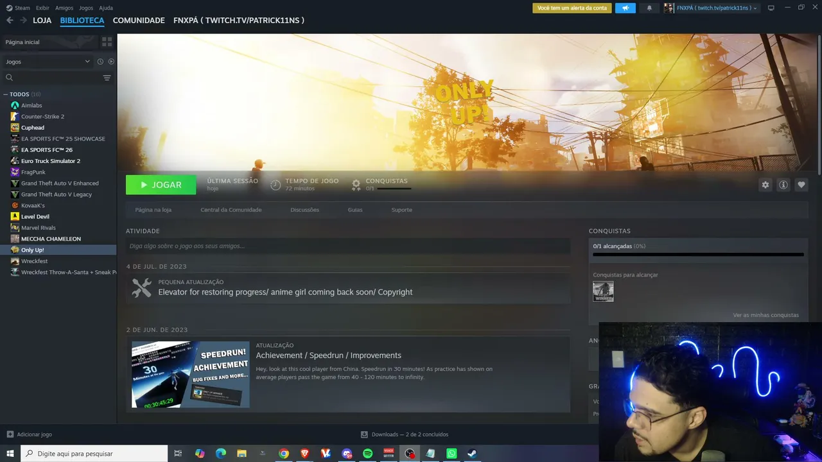
Task: Open the Windows Start menu
Action: coord(10,454)
